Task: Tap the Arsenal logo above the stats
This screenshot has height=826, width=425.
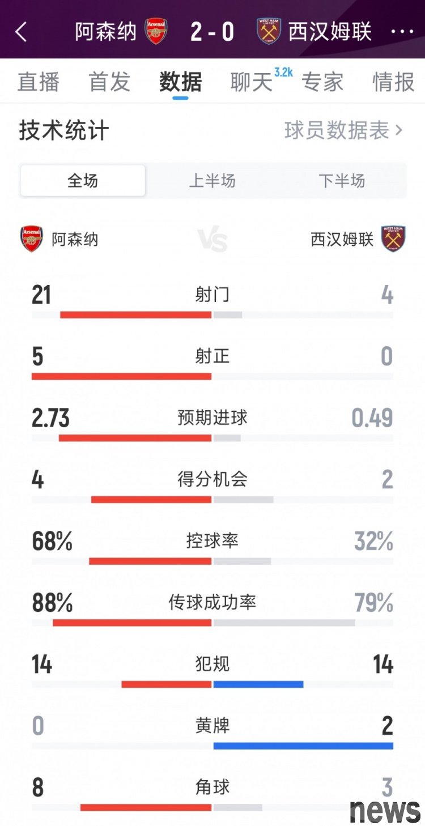Action: point(32,239)
